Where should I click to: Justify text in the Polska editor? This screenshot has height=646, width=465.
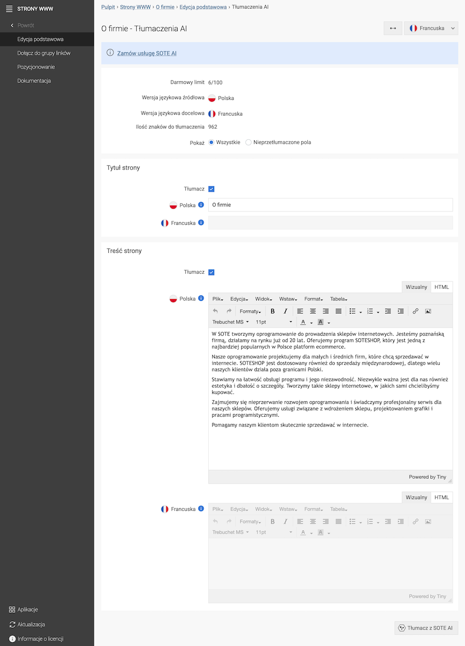339,311
